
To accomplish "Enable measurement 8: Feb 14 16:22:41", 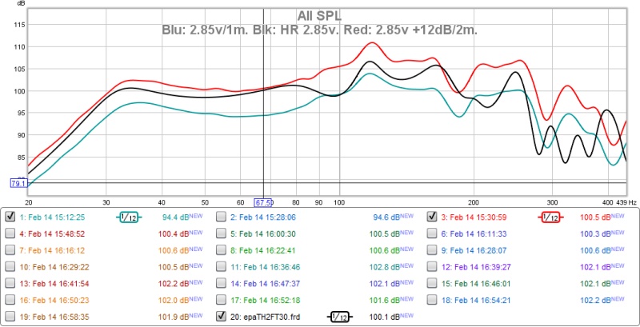I will click(221, 250).
